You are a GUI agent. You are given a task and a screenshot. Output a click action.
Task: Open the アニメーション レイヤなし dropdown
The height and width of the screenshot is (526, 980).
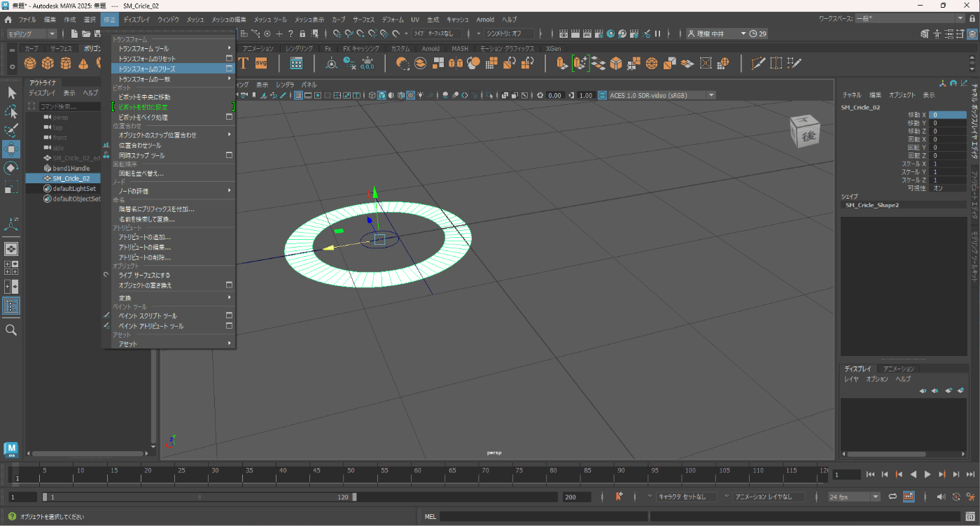(767, 497)
